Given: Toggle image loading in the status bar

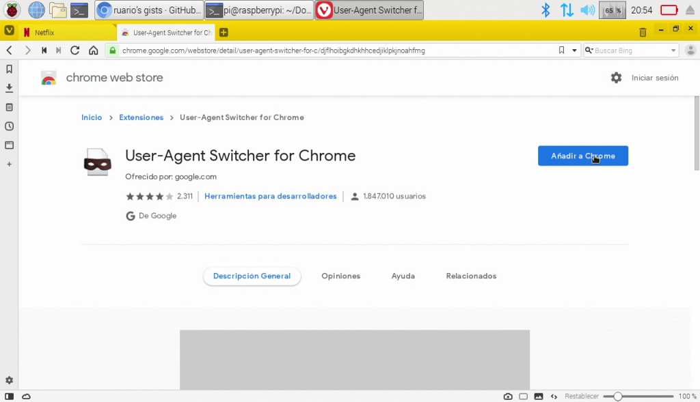Looking at the screenshot, I should tap(539, 397).
